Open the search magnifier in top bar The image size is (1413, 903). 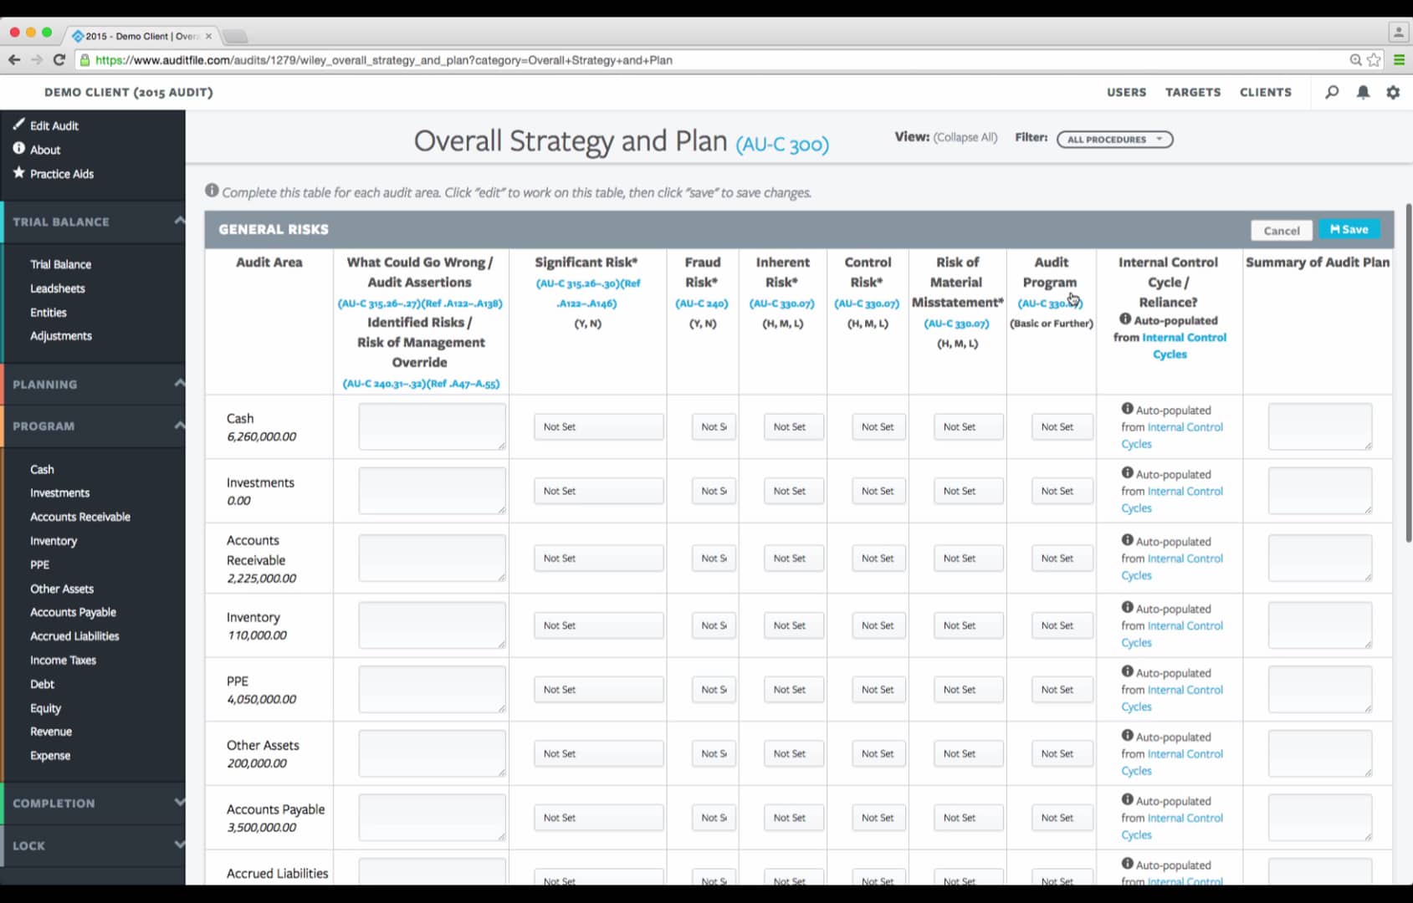click(x=1331, y=92)
